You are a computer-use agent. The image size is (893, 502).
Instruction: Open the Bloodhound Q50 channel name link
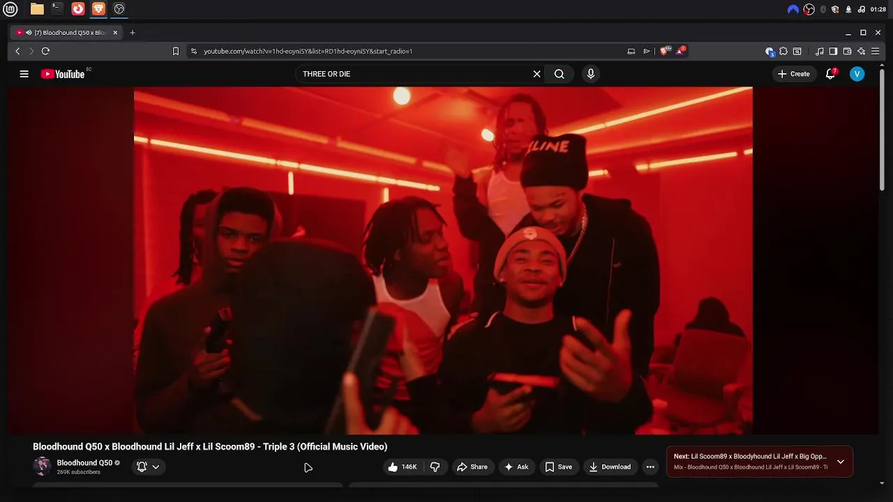tap(84, 463)
